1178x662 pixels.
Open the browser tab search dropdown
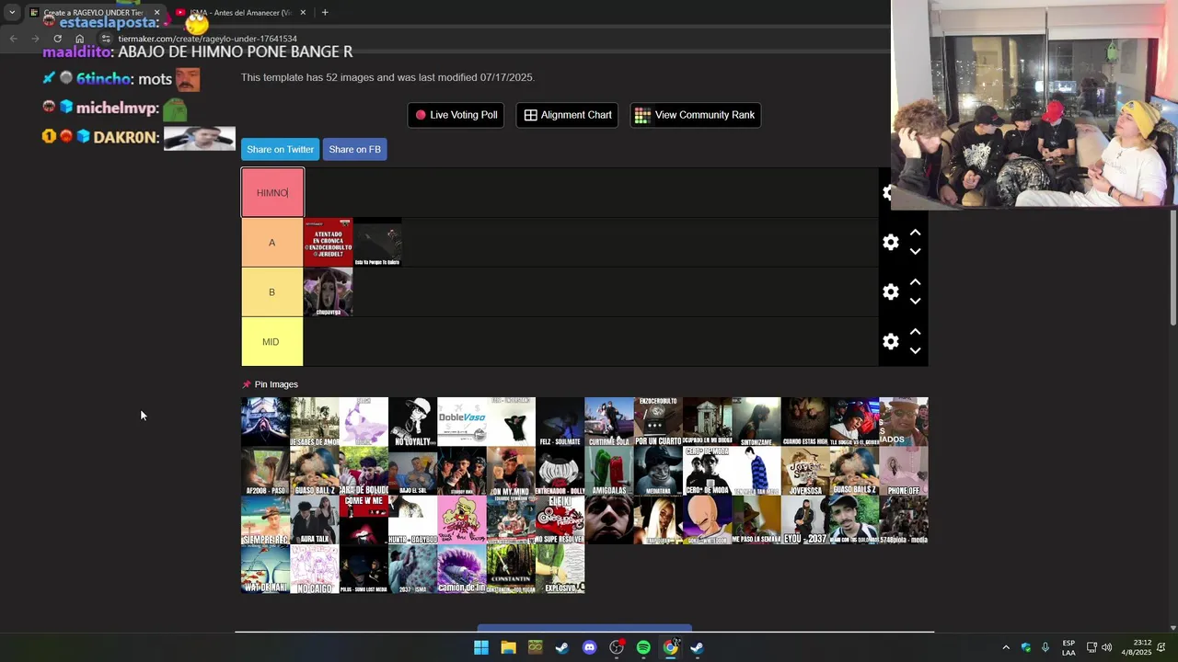tap(12, 12)
